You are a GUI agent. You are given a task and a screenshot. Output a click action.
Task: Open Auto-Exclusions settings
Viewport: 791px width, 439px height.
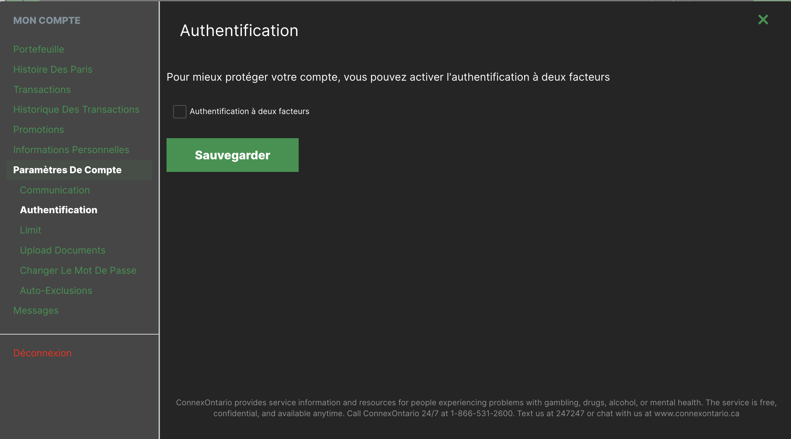[56, 290]
